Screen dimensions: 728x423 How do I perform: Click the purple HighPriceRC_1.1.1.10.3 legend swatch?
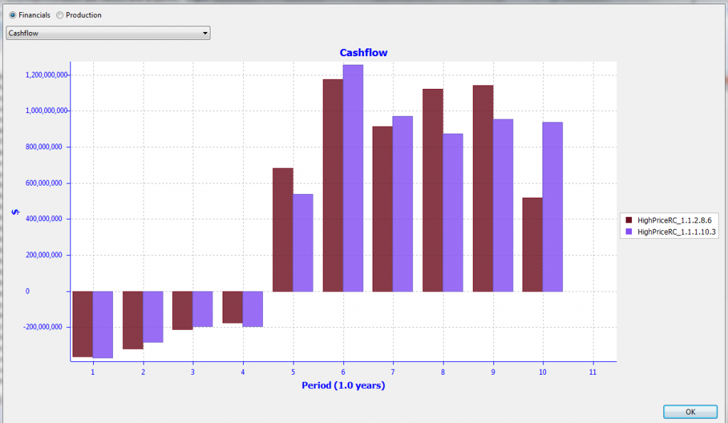click(x=628, y=232)
